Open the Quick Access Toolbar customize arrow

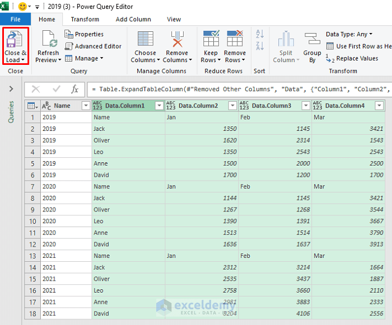click(x=37, y=7)
